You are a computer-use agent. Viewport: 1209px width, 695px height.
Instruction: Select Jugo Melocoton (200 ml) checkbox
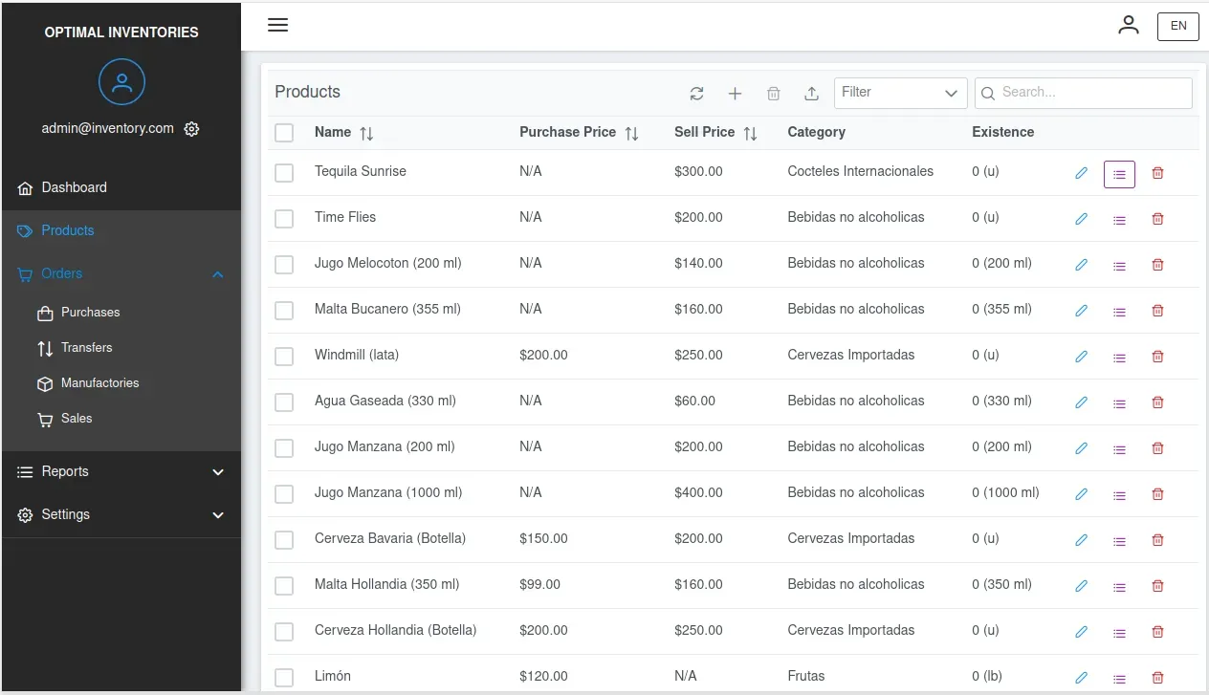284,265
